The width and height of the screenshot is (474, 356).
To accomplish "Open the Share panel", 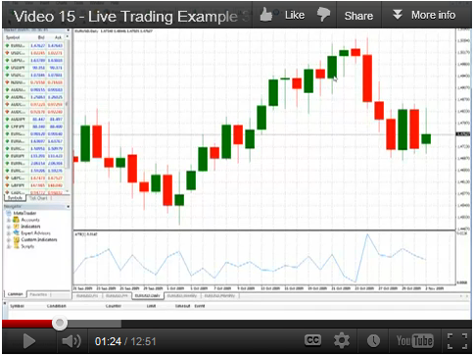I will [358, 16].
